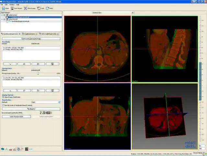The width and height of the screenshot is (207, 156).
Task: Save moving point set via disk button
Action: tap(52, 91)
